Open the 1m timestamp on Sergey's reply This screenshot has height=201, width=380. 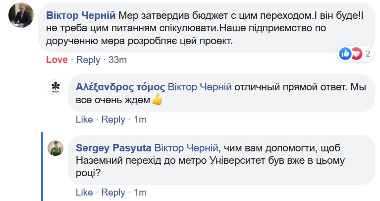(140, 192)
